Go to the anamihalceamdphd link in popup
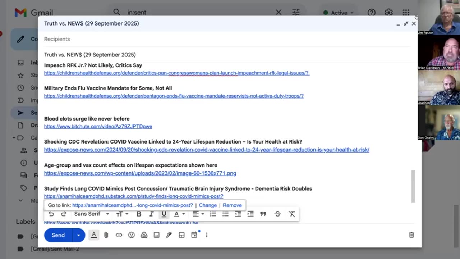This screenshot has height=259, width=460. pos(133,205)
